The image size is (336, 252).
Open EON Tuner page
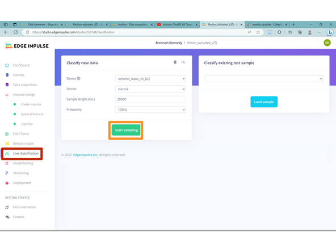[21, 134]
